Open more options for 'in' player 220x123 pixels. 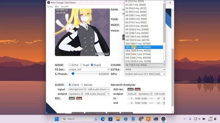[x=164, y=98]
